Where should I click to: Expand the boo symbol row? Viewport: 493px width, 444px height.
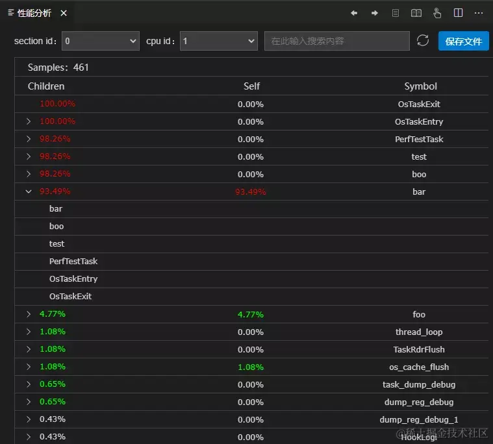(x=29, y=174)
